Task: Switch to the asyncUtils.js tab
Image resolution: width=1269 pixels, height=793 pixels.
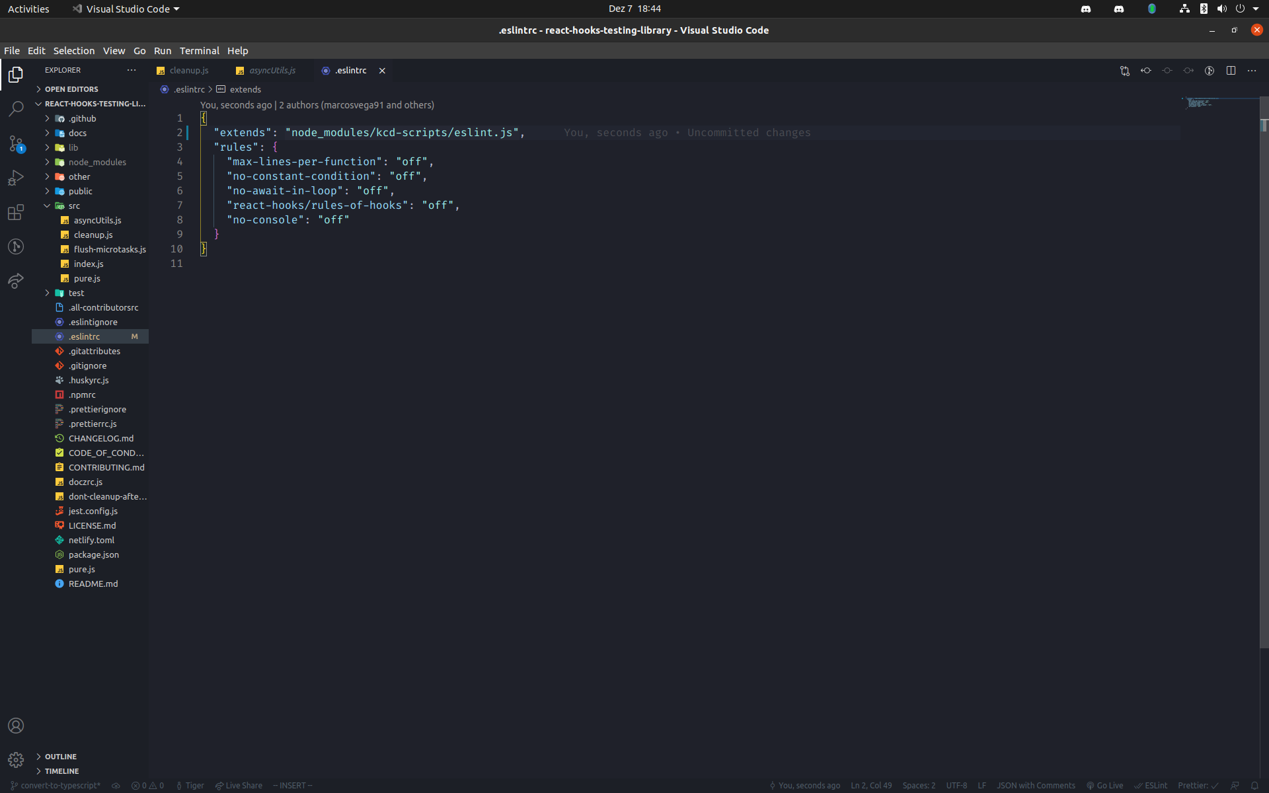Action: click(266, 71)
